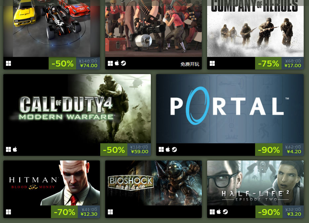Open Half-Life 2 Episode Two capsule image
Viewport: 309px width, 223px height.
pos(255,183)
